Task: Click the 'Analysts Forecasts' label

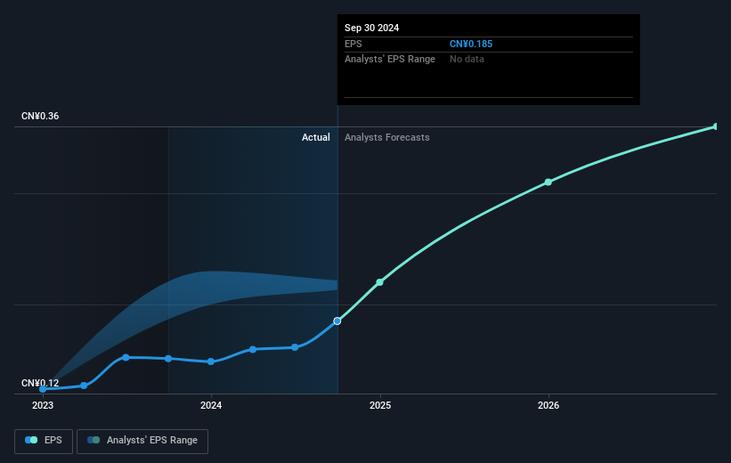Action: click(x=387, y=137)
